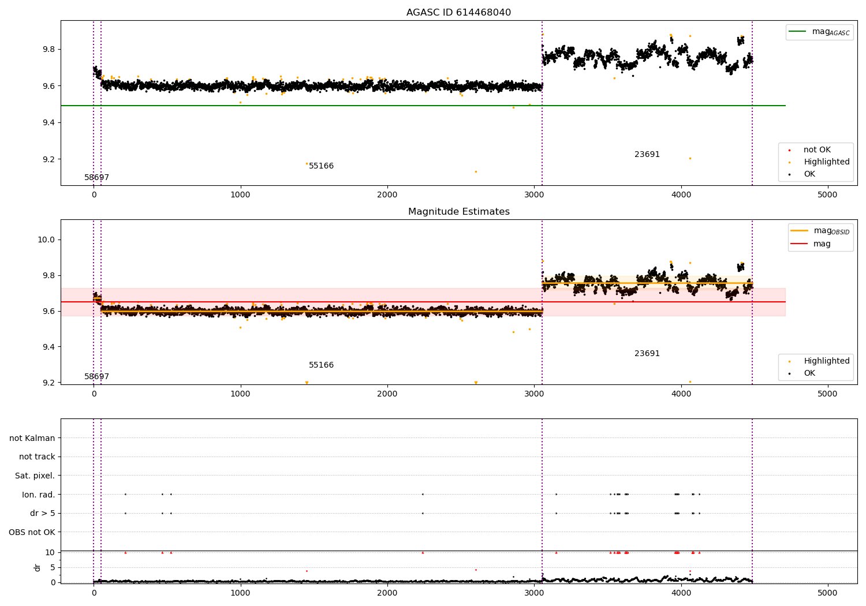Click annotation "23691" in the top plot
Image resolution: width=866 pixels, height=606 pixels.
point(647,155)
